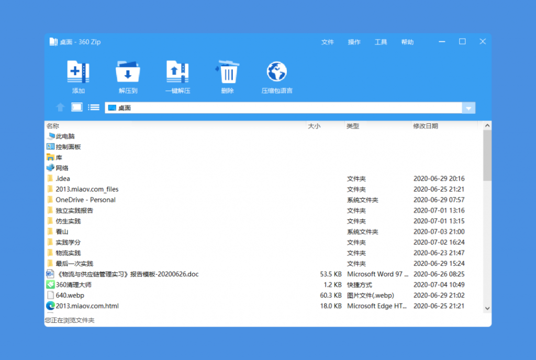Click the 2013.miaov.com_files folder icon

(x=50, y=189)
